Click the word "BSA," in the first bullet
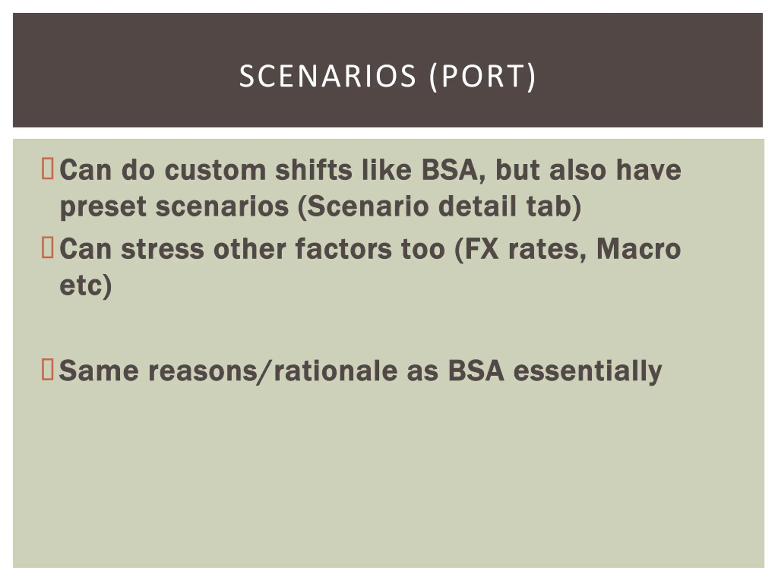Viewport: 778px width, 583px height. coord(454,170)
